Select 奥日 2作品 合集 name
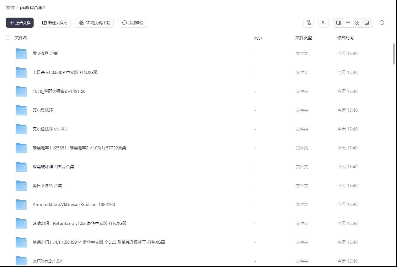Image resolution: width=397 pixels, height=267 pixels. tap(47, 186)
